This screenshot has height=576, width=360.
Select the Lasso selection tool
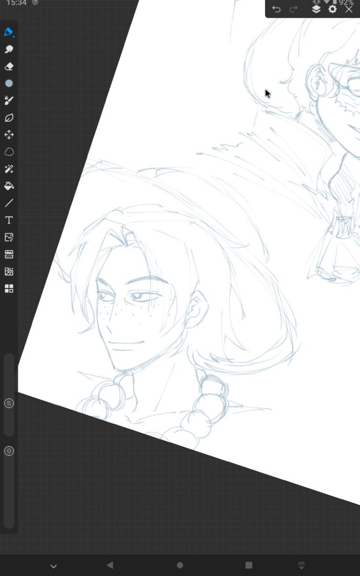point(9,152)
